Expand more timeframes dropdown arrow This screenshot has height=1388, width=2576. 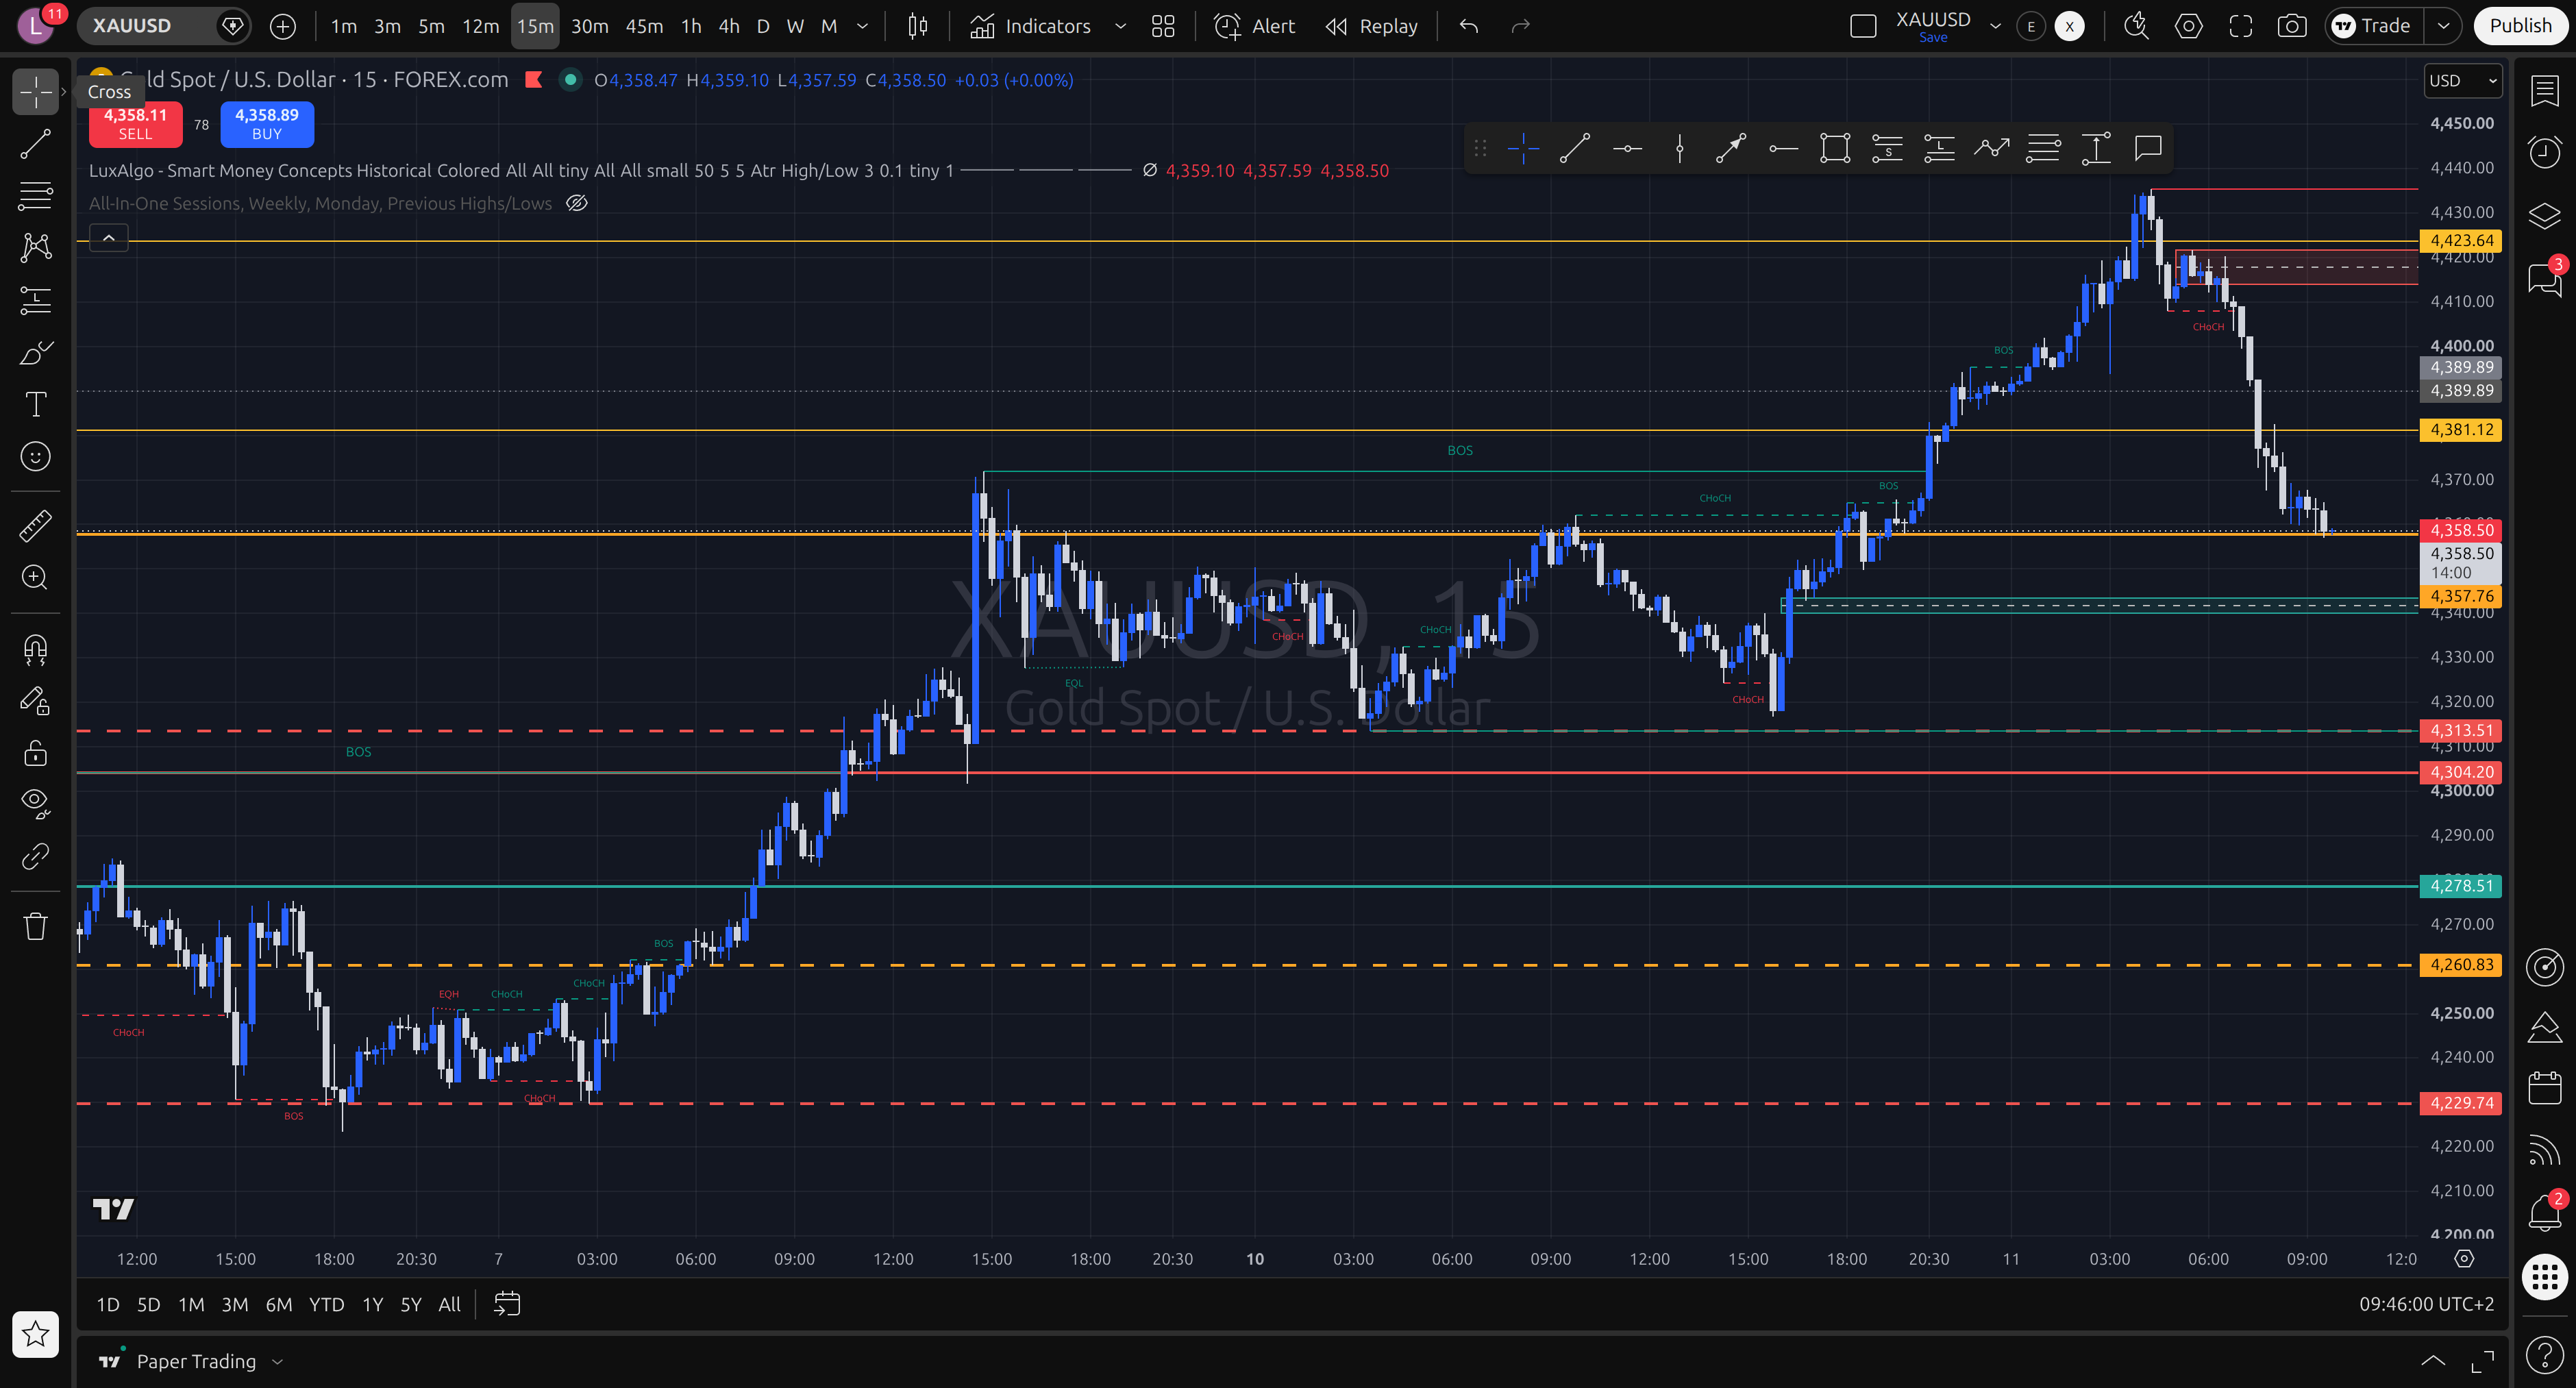pyautogui.click(x=862, y=26)
